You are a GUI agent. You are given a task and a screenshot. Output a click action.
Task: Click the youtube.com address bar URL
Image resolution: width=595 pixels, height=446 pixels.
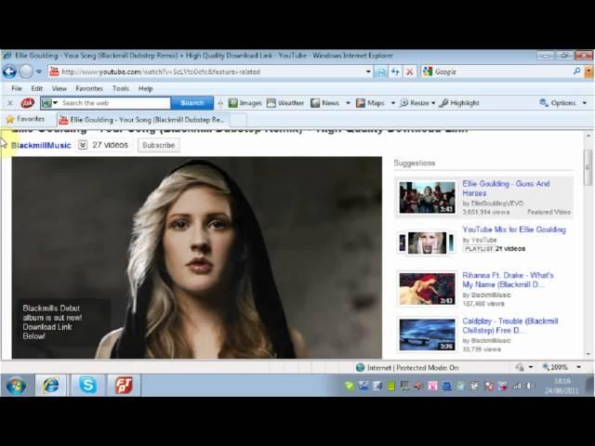click(x=161, y=72)
